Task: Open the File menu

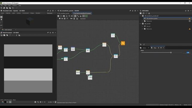Action: tap(2, 5)
